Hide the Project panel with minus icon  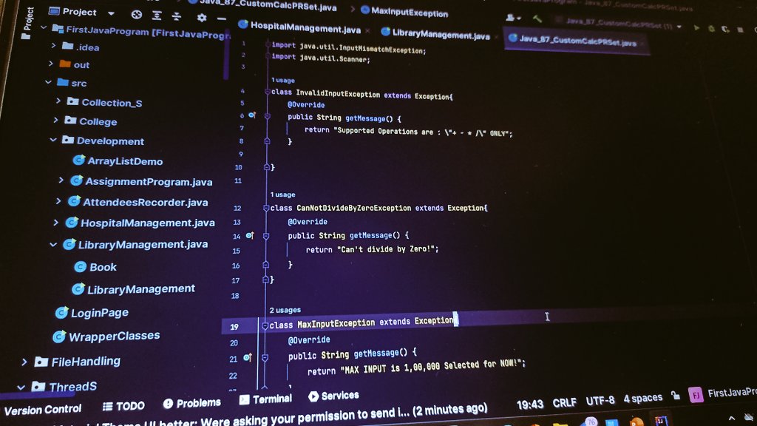[222, 18]
